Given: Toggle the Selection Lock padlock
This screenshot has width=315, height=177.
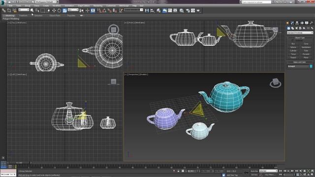Looking at the screenshot, I should (x=178, y=171).
